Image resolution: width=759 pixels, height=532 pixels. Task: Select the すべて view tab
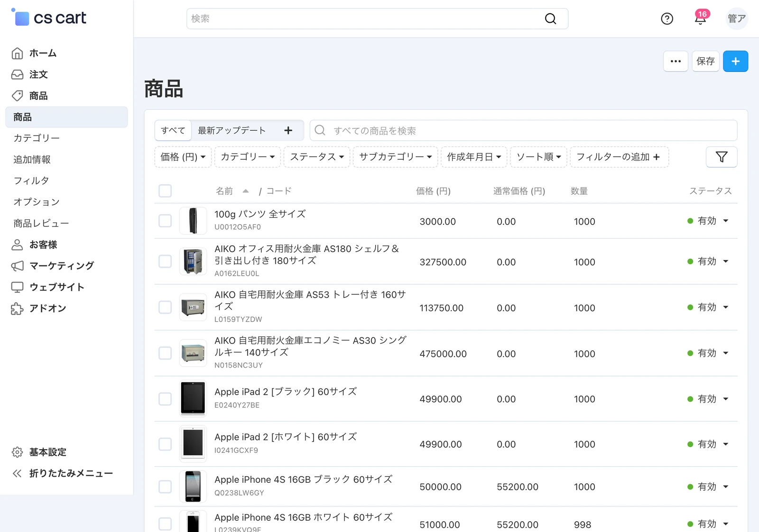(x=173, y=130)
